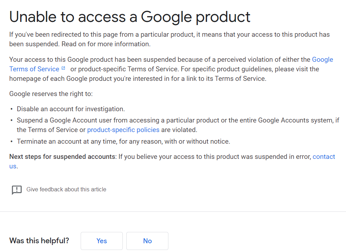Click the paragraph mentioning perceived violation
346x251 pixels.
(x=171, y=69)
